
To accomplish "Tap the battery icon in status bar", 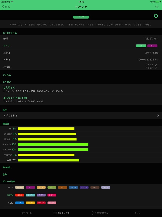I will coord(157,2).
